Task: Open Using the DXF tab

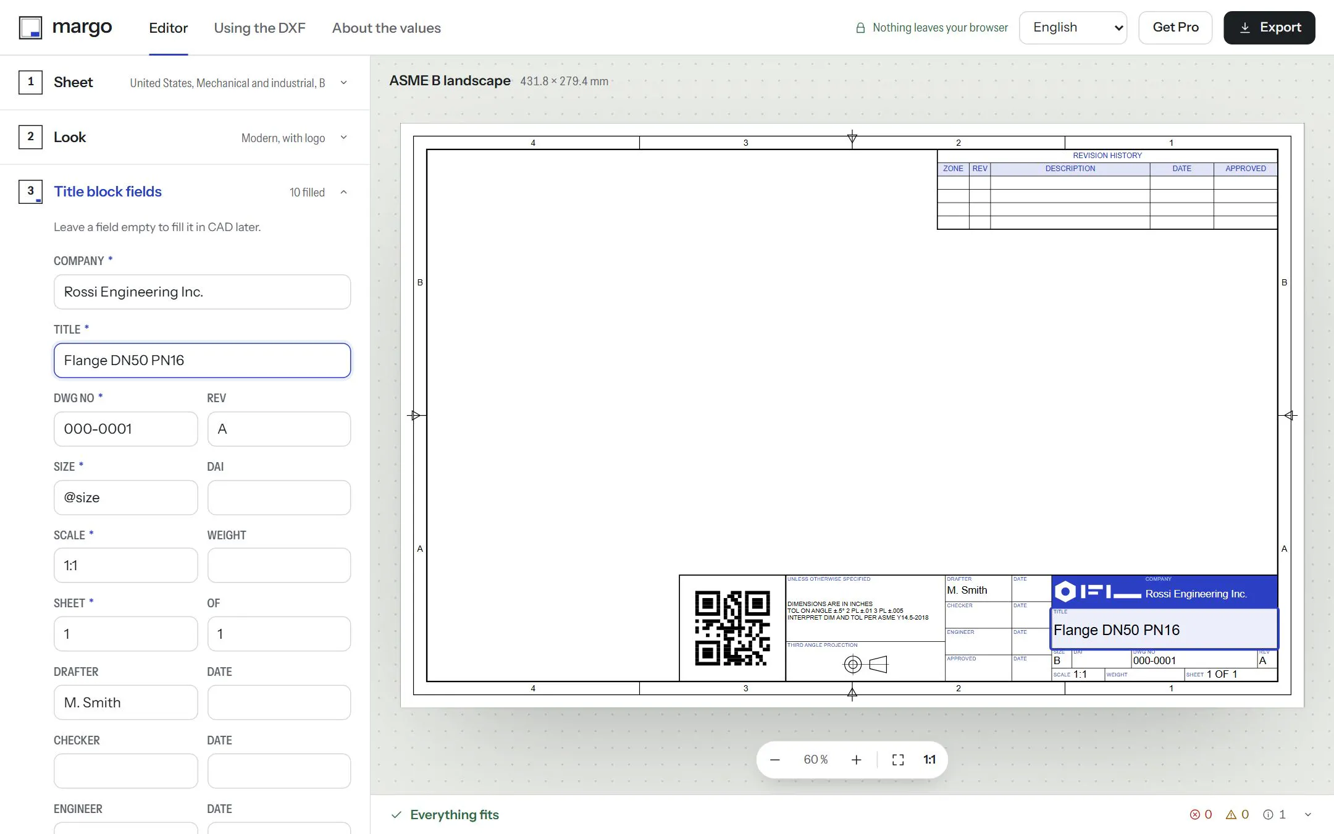Action: click(259, 28)
